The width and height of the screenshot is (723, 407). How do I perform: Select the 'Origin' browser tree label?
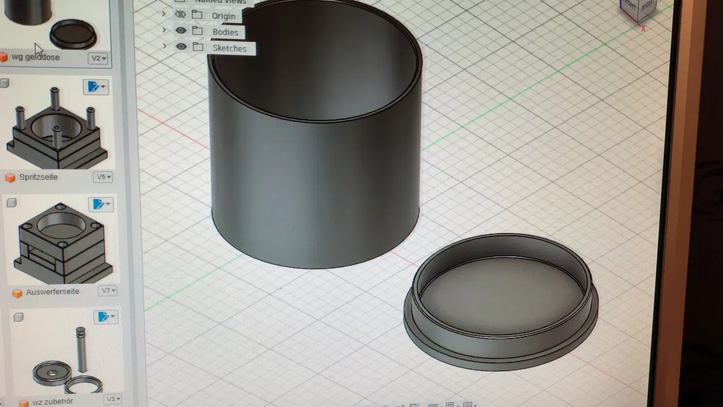(224, 16)
